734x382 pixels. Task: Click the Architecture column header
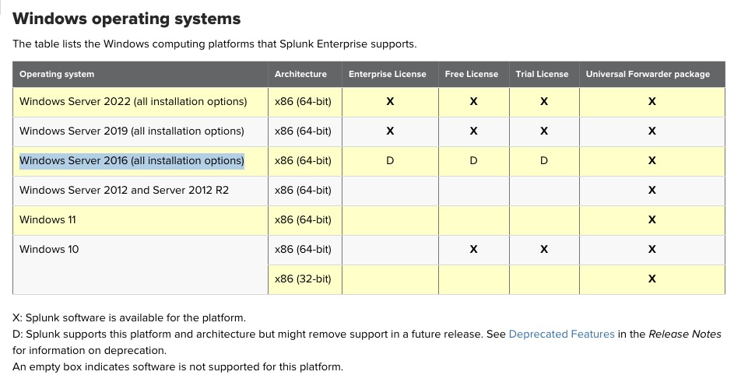300,74
